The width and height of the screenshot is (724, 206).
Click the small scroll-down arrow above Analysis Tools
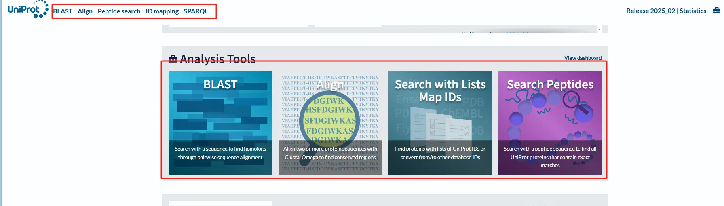(599, 30)
